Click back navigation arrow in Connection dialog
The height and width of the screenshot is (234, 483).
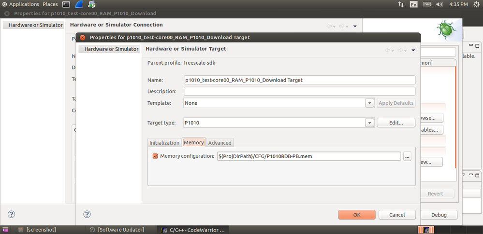pos(329,27)
